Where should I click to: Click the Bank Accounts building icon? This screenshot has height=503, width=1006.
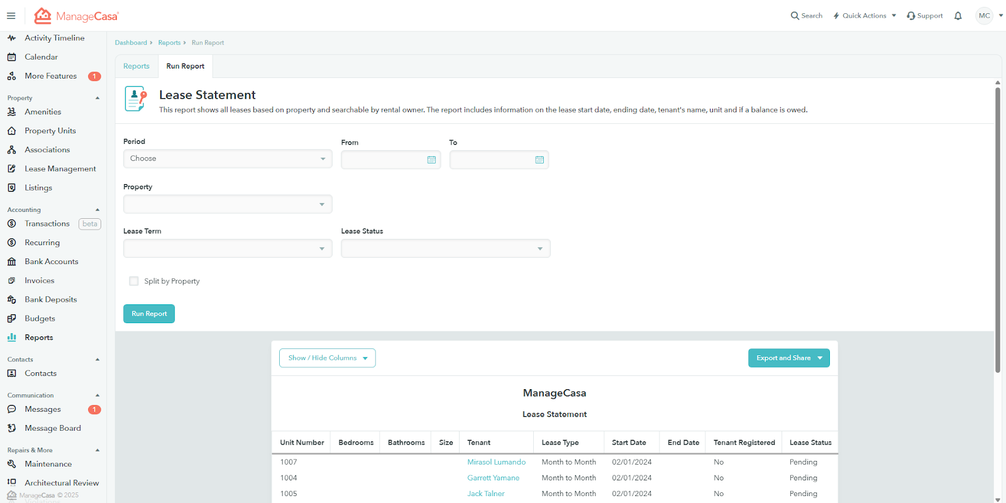11,262
